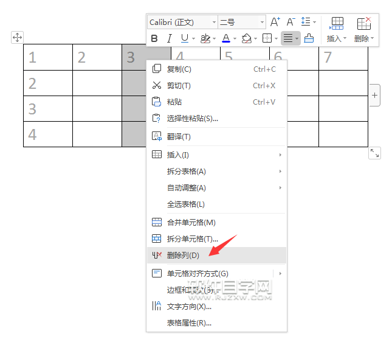Open borders dropdown arrow
This screenshot has width=392, height=359.
[277, 38]
